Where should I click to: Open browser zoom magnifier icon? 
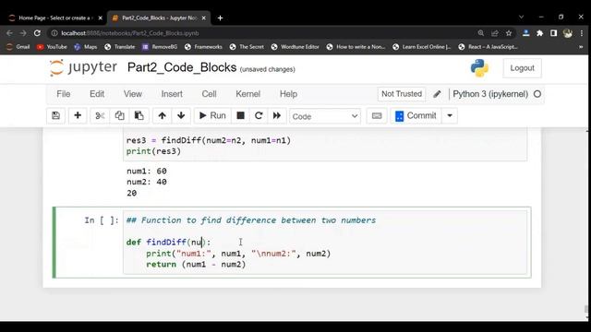pyautogui.click(x=480, y=33)
